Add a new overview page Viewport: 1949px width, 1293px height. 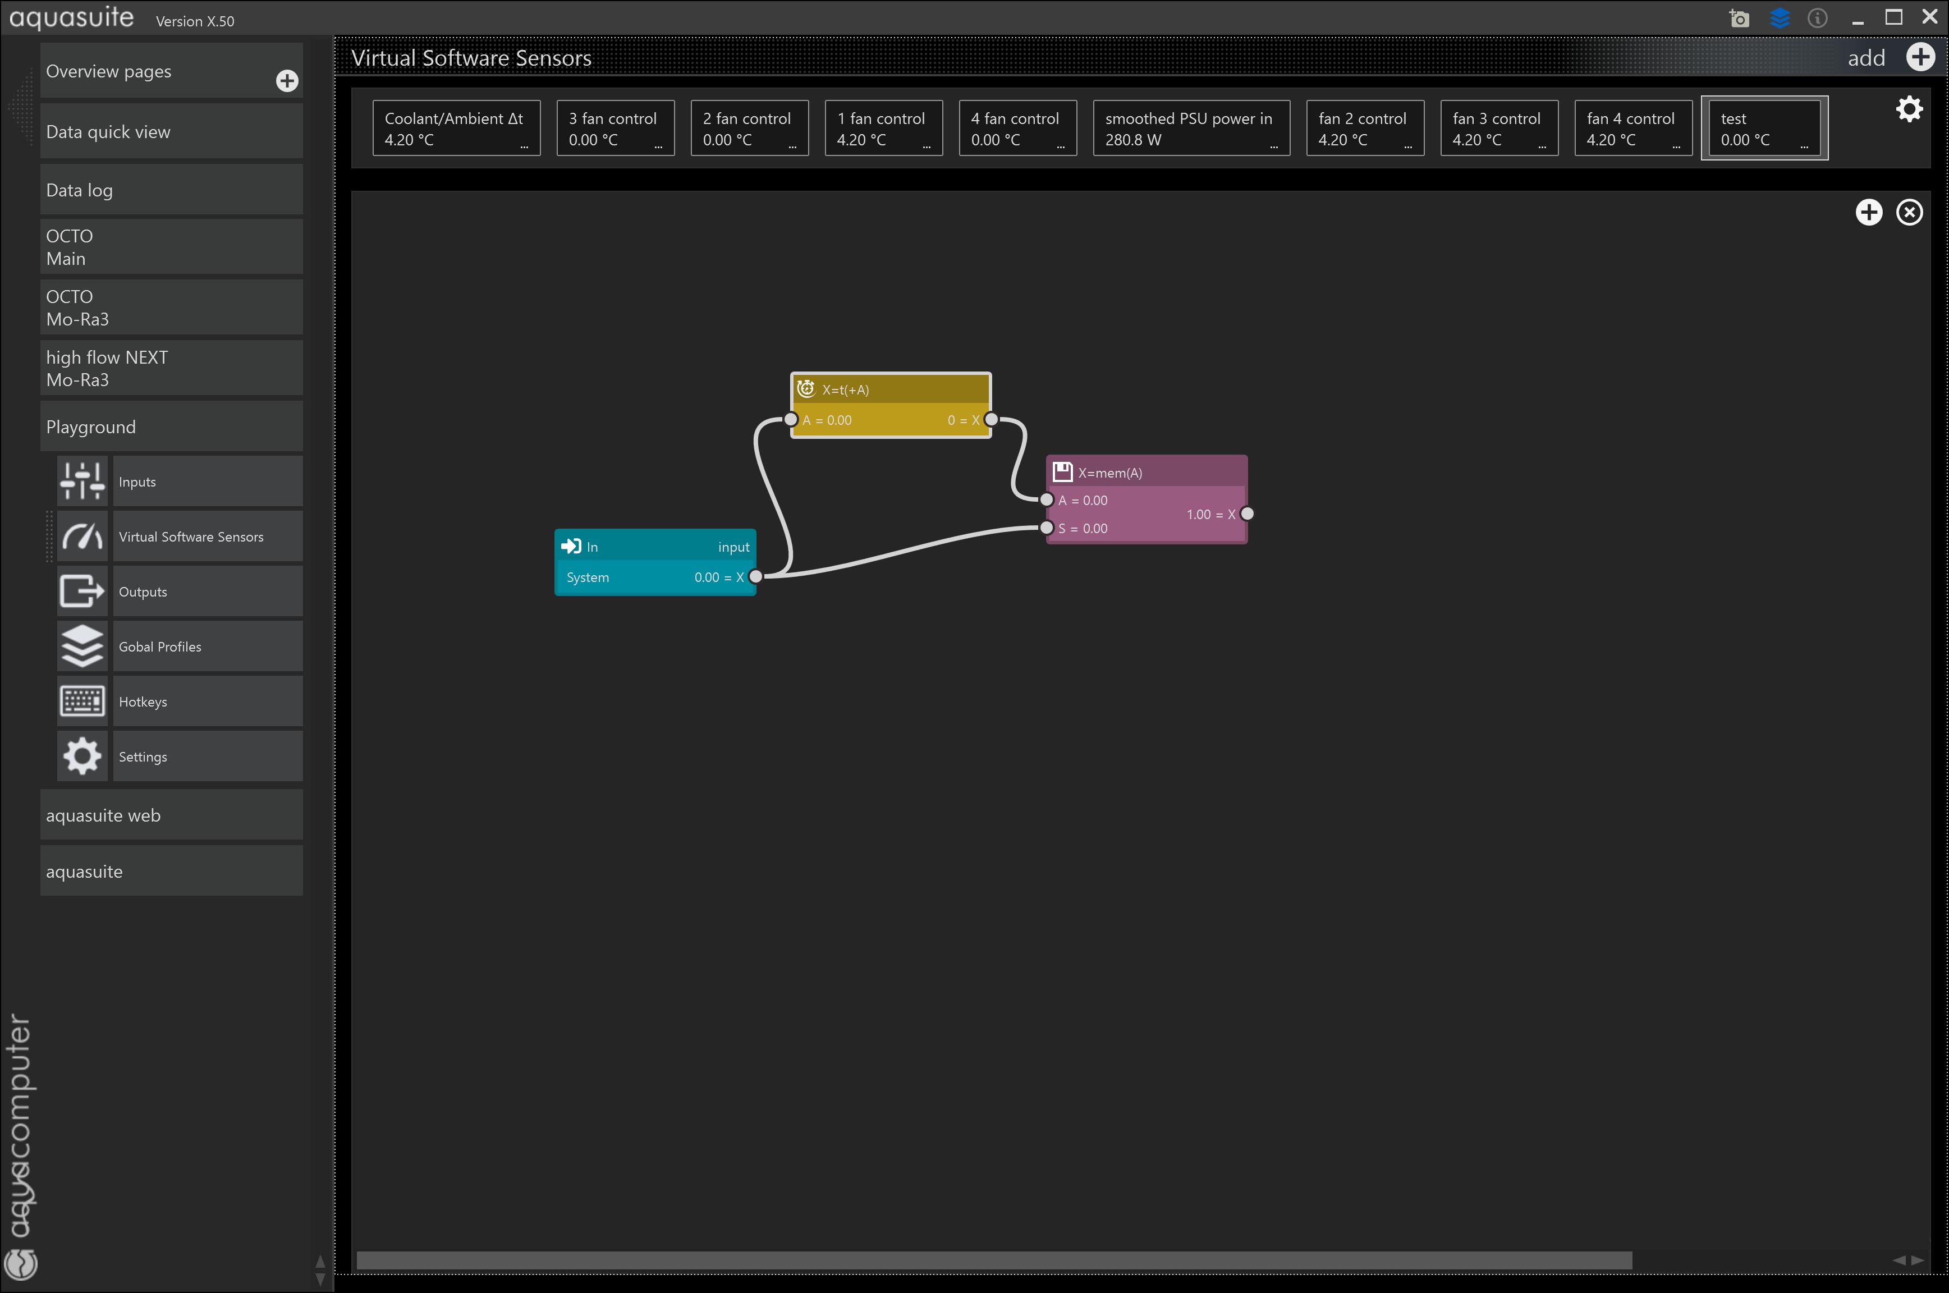[x=287, y=81]
